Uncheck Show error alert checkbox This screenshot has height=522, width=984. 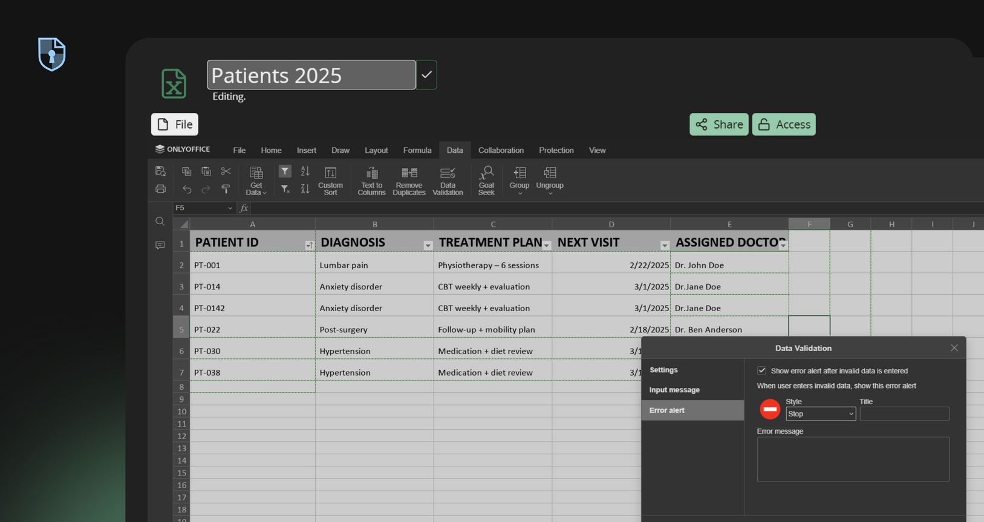click(761, 370)
